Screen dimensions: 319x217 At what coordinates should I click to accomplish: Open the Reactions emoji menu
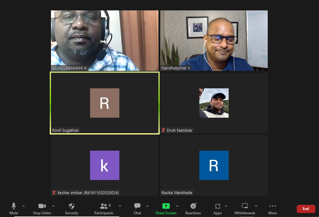[x=193, y=209]
